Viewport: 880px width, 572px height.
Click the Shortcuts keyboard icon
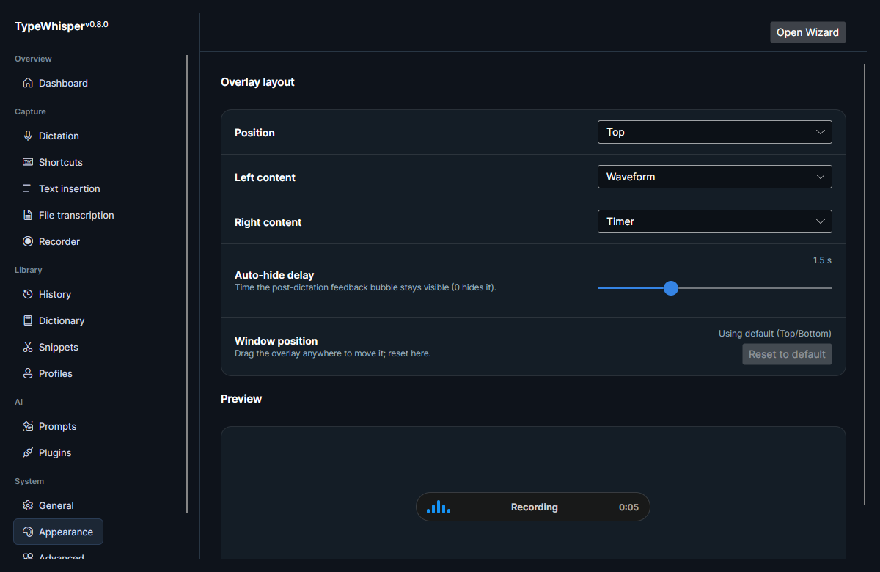(x=28, y=162)
